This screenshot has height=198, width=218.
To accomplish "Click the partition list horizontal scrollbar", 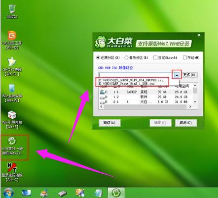I will [145, 107].
